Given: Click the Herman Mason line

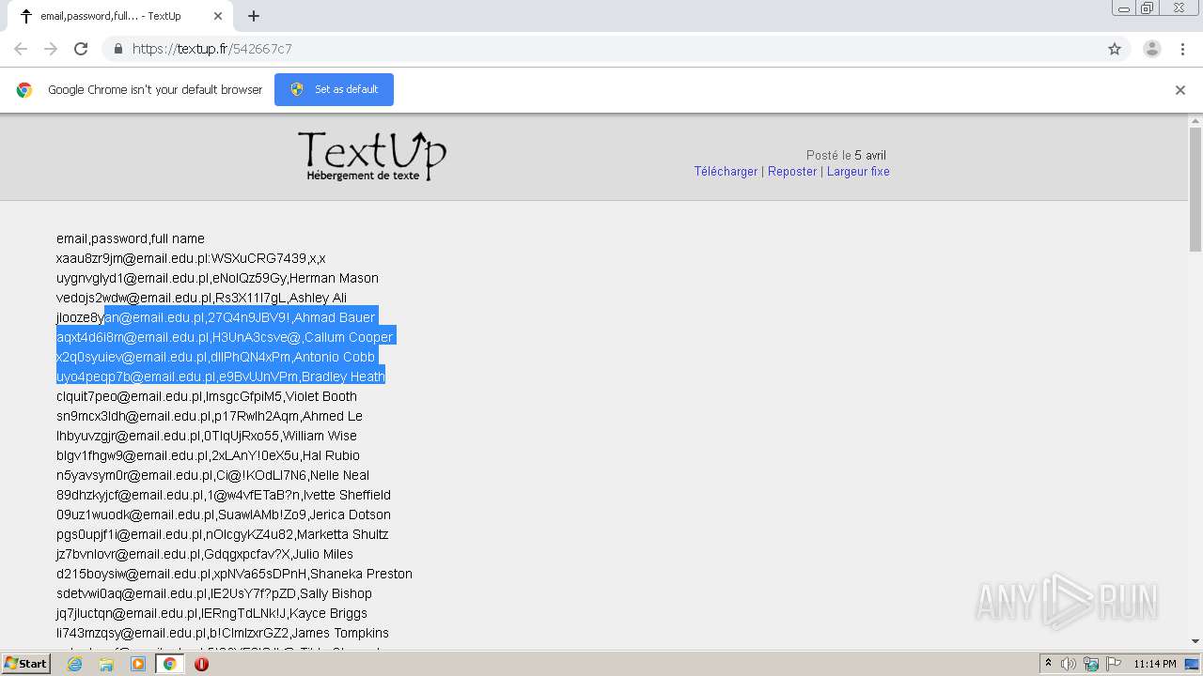Looking at the screenshot, I should click(x=217, y=278).
